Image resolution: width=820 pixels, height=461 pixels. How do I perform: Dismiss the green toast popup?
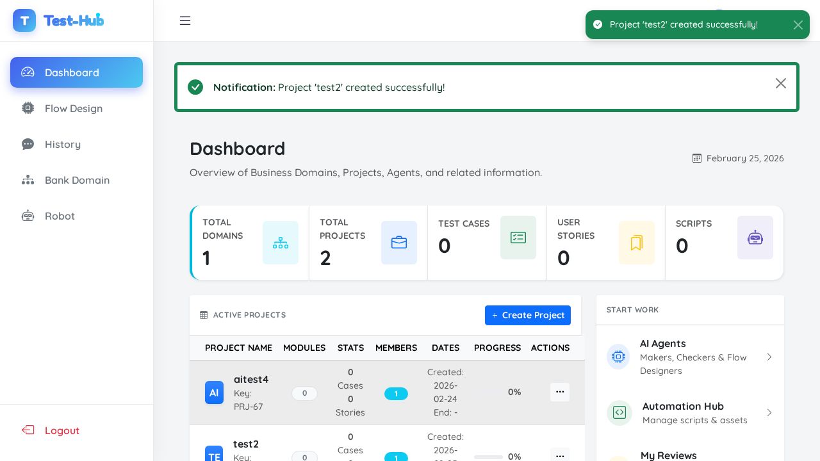point(798,25)
